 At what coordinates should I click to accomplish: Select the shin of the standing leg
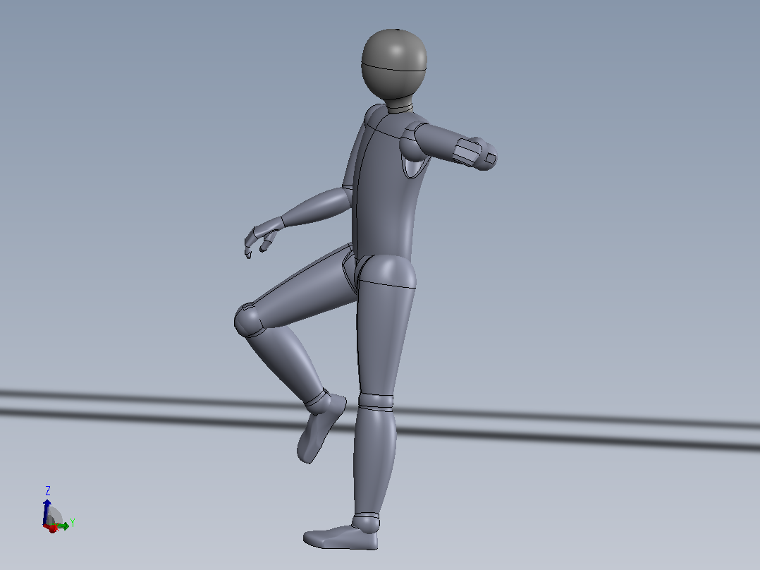tap(374, 461)
